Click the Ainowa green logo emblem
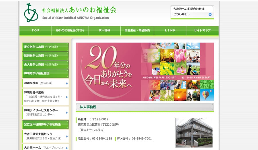Viewport: 258px width, 150px height. [31, 13]
